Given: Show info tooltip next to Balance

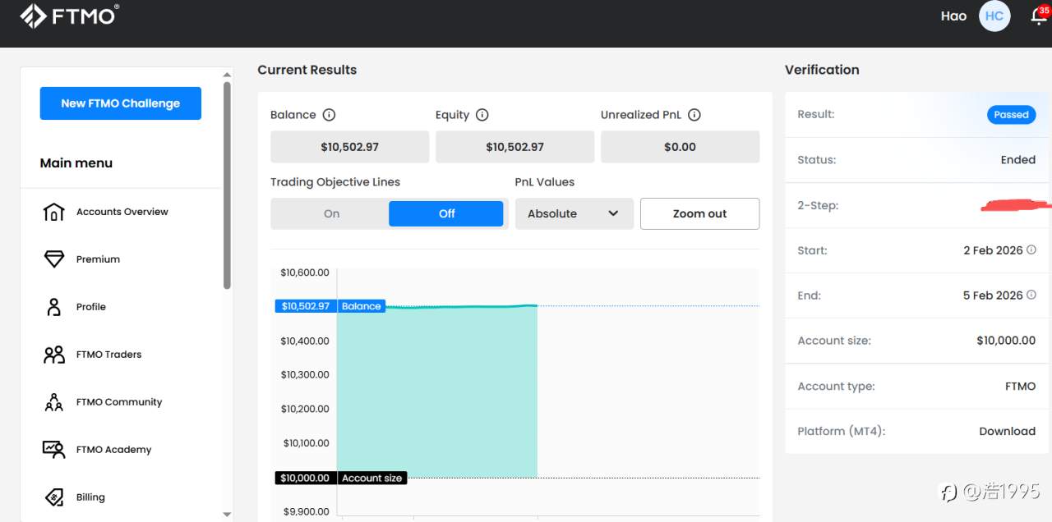Looking at the screenshot, I should [x=329, y=115].
